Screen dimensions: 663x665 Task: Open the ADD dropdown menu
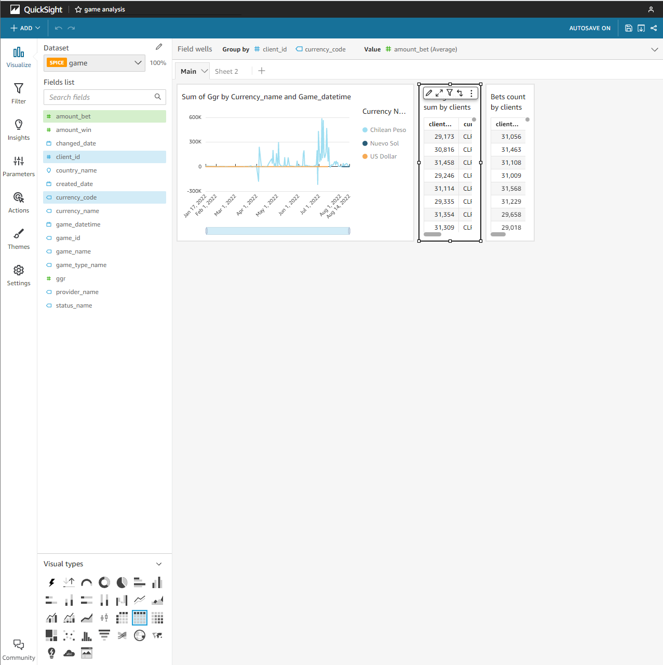[25, 28]
